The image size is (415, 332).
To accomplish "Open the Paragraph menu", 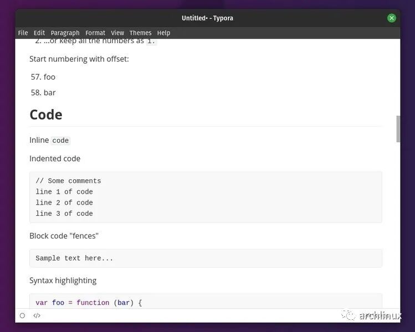I will click(65, 33).
